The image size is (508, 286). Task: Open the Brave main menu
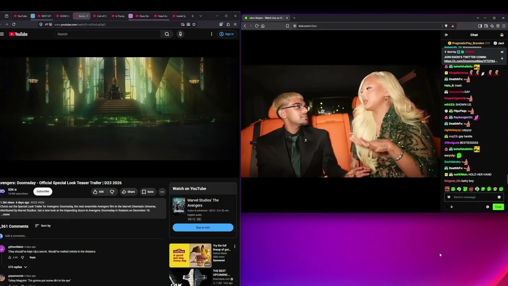503,26
